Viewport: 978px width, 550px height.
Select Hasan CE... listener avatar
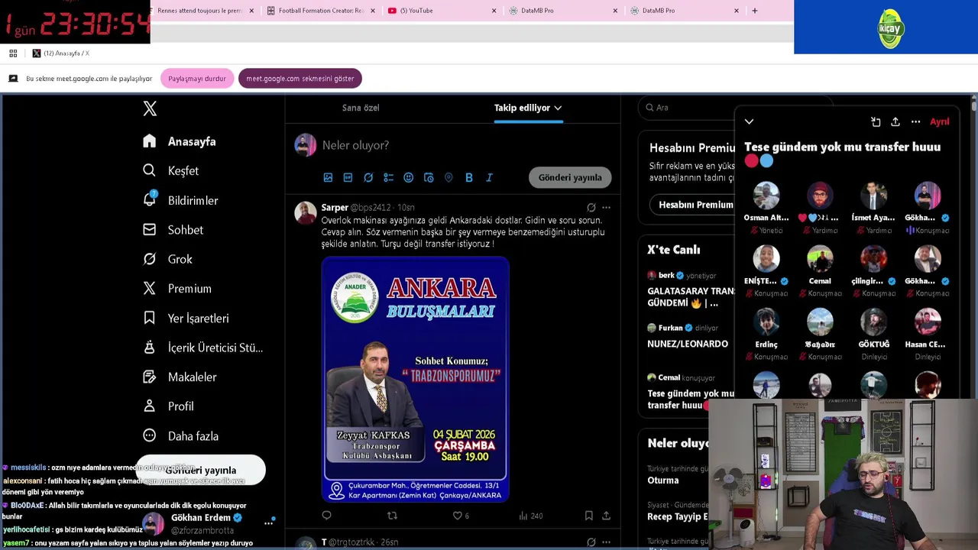pyautogui.click(x=928, y=322)
